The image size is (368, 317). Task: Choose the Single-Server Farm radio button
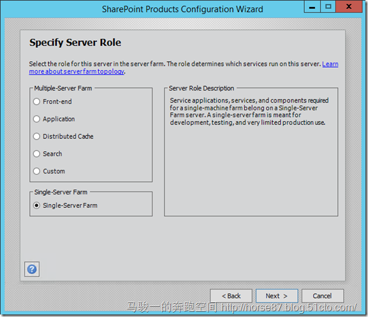pos(36,205)
